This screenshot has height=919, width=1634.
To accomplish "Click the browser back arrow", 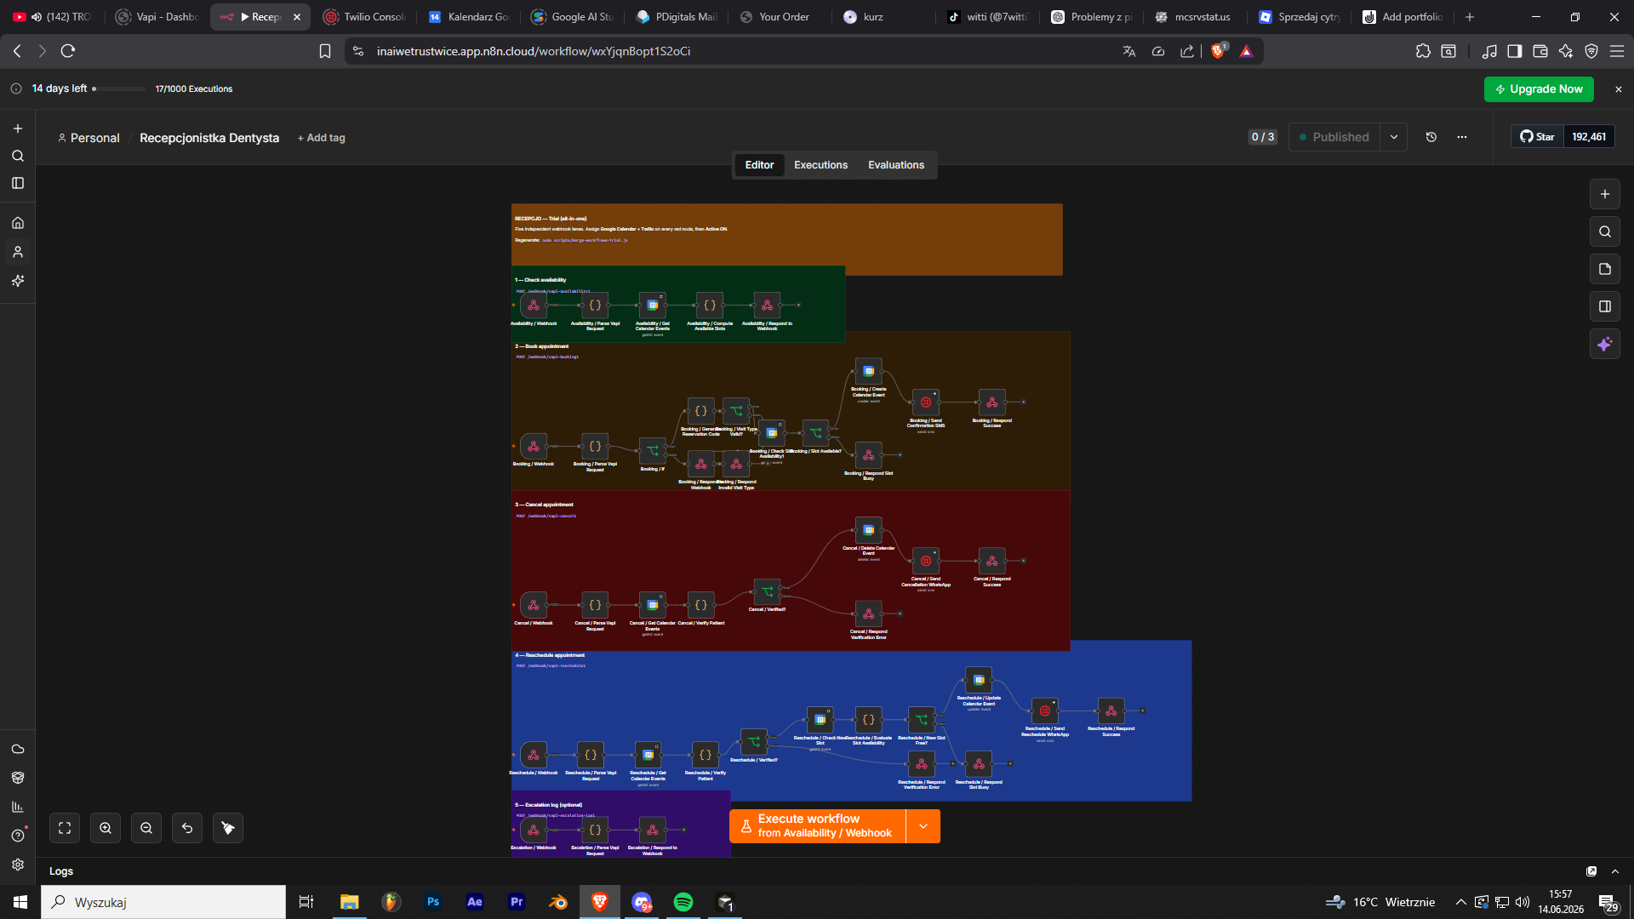I will tap(18, 51).
